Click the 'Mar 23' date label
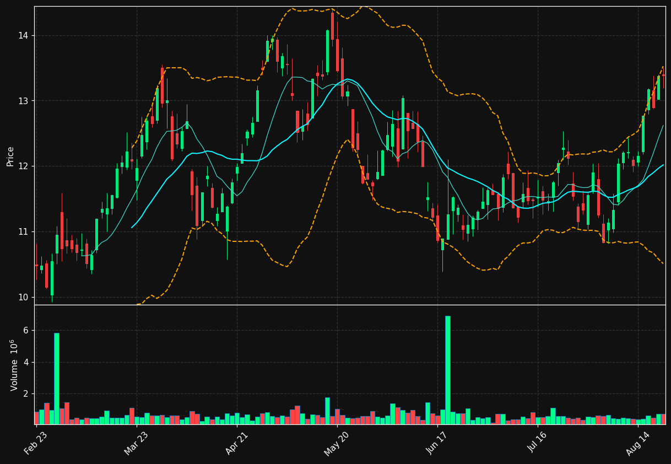The width and height of the screenshot is (671, 464). [136, 444]
